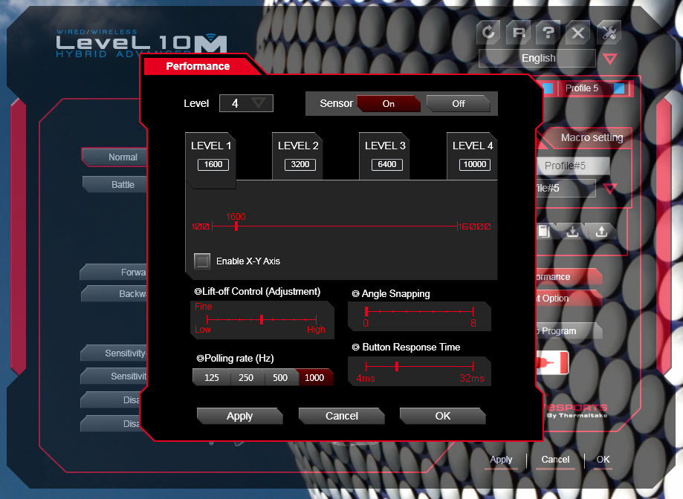Click the LEVEL 4 DPI field showing 10000
Viewport: 683px width, 499px height.
point(474,164)
